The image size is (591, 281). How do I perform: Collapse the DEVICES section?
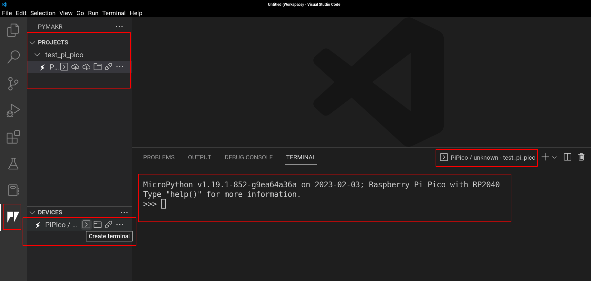32,212
